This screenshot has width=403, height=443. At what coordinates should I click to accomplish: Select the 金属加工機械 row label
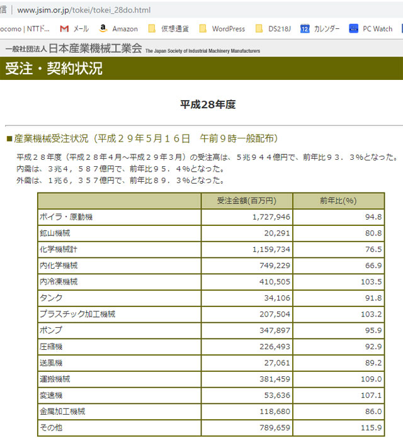coord(62,412)
